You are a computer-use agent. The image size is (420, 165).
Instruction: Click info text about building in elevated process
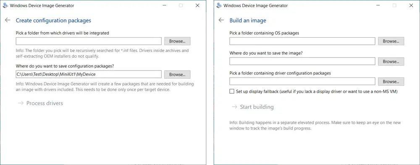pos(315,126)
